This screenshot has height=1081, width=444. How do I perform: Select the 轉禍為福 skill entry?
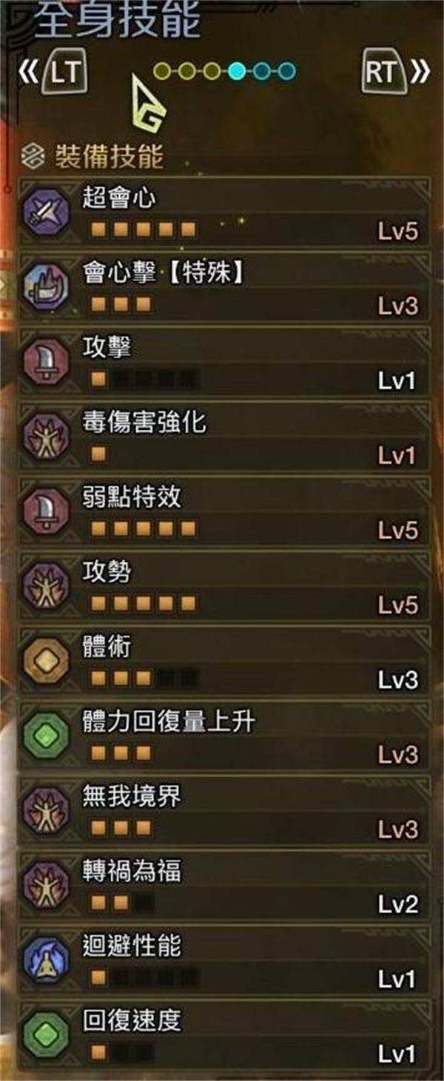223,886
